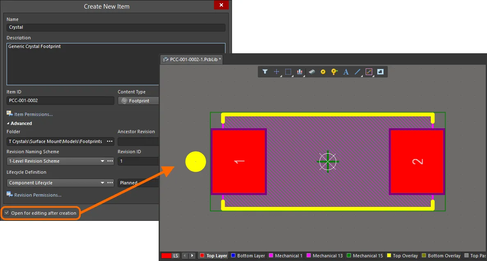Click the layer scroll left arrow

[185, 256]
